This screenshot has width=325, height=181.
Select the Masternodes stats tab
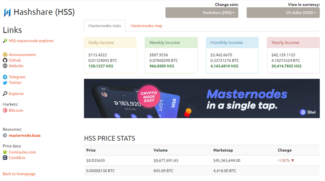[x=105, y=26]
